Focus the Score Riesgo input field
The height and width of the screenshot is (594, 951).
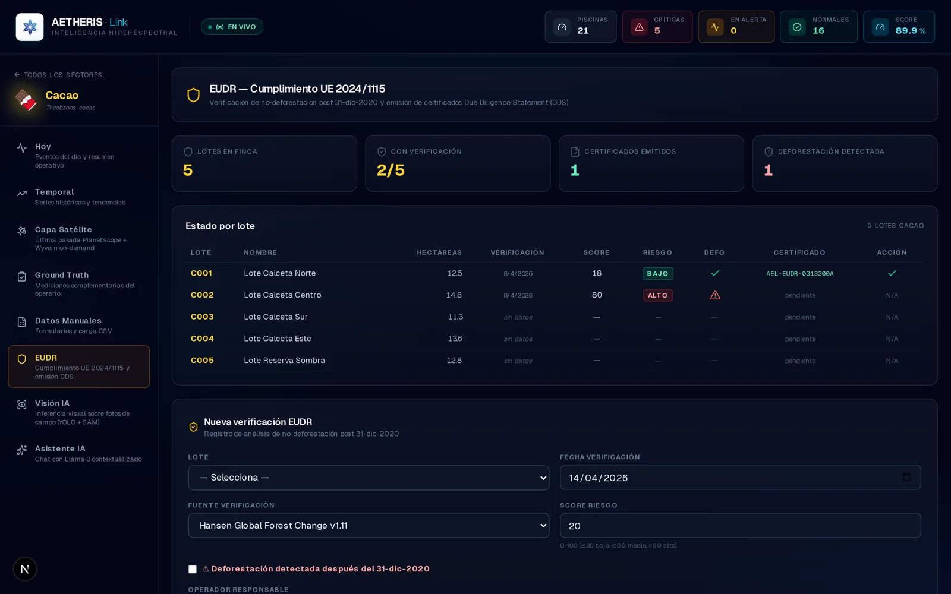click(740, 526)
